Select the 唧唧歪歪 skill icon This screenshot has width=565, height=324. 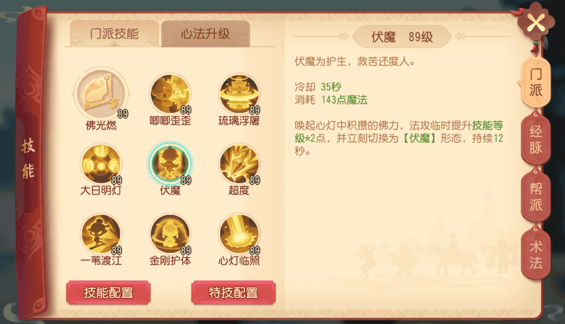(170, 94)
